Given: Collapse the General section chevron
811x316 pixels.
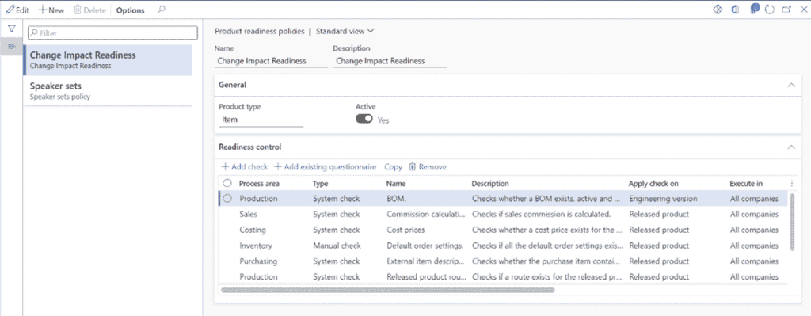Looking at the screenshot, I should 791,85.
